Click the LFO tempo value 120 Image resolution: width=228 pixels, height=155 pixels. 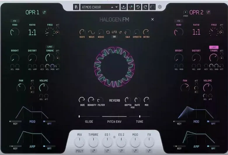[x=114, y=37]
